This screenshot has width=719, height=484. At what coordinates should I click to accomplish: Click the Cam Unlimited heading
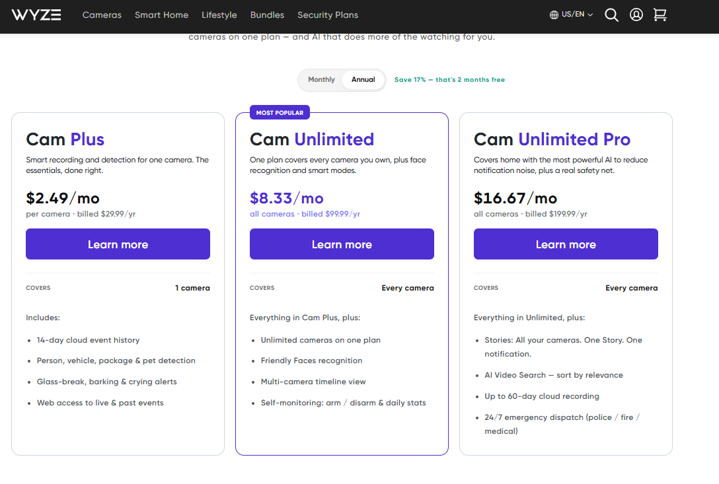(312, 139)
